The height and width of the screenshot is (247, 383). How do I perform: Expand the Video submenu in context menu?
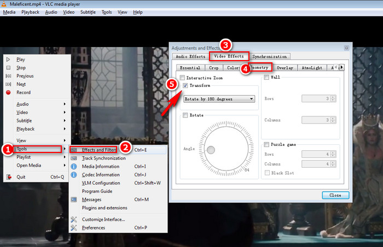coord(37,112)
